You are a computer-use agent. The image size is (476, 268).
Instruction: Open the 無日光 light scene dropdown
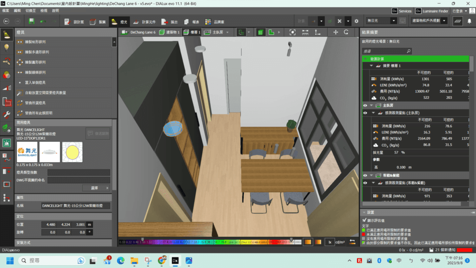(381, 20)
